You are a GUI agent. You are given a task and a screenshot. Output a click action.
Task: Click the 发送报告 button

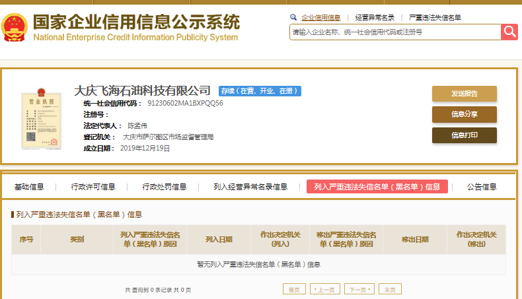pos(465,94)
